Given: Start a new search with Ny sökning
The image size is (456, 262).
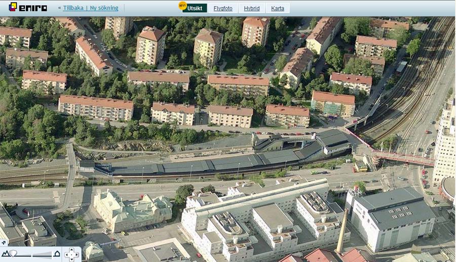Looking at the screenshot, I should coord(104,8).
